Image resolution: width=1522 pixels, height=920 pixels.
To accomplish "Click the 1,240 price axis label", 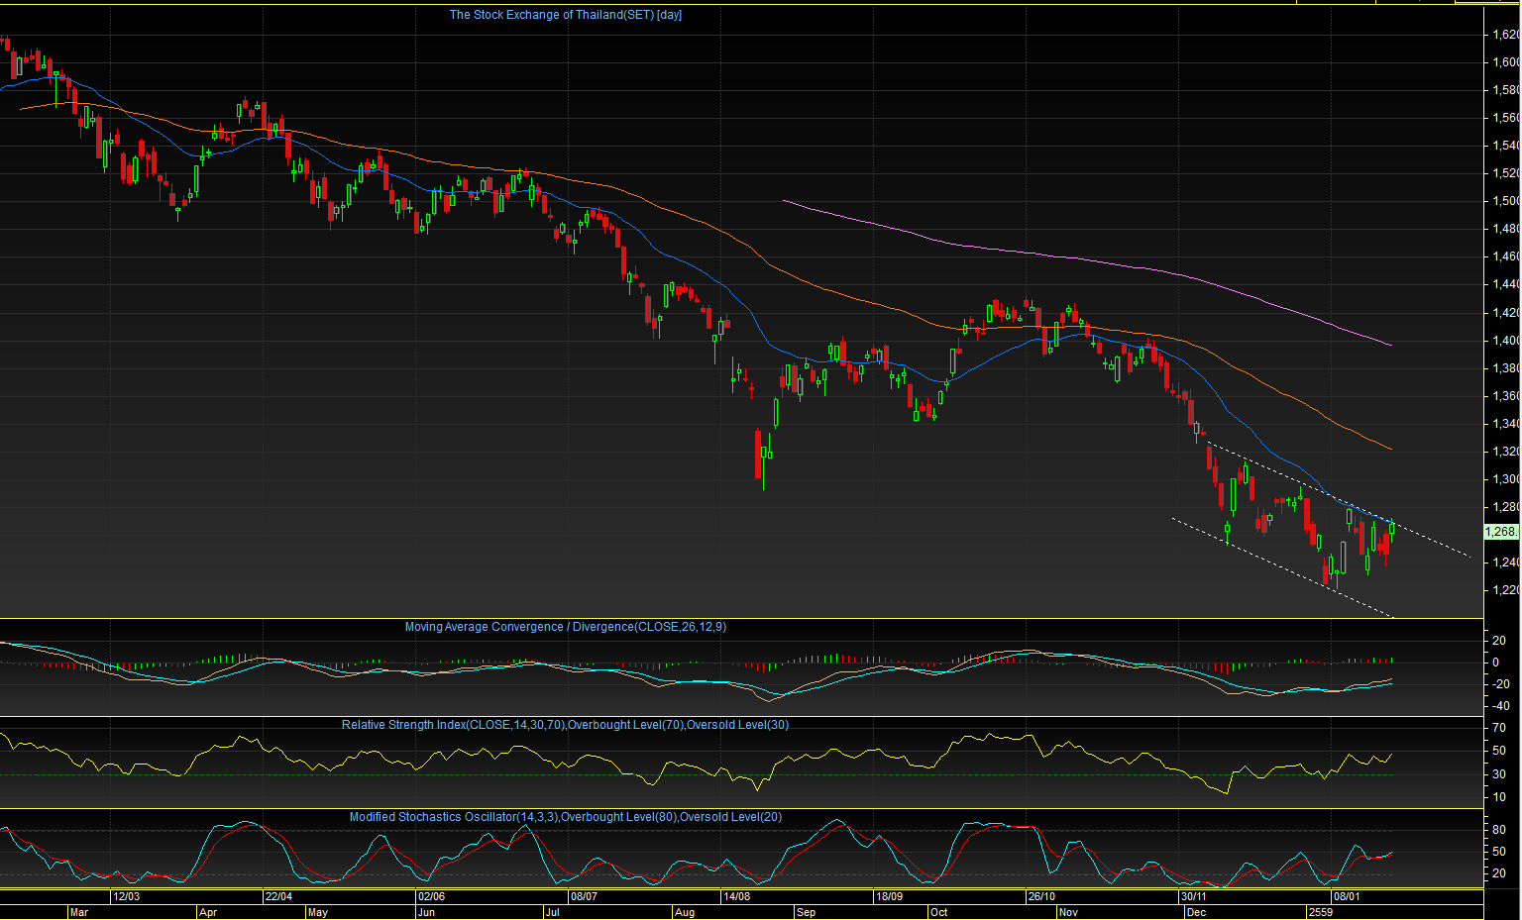I will pyautogui.click(x=1506, y=562).
